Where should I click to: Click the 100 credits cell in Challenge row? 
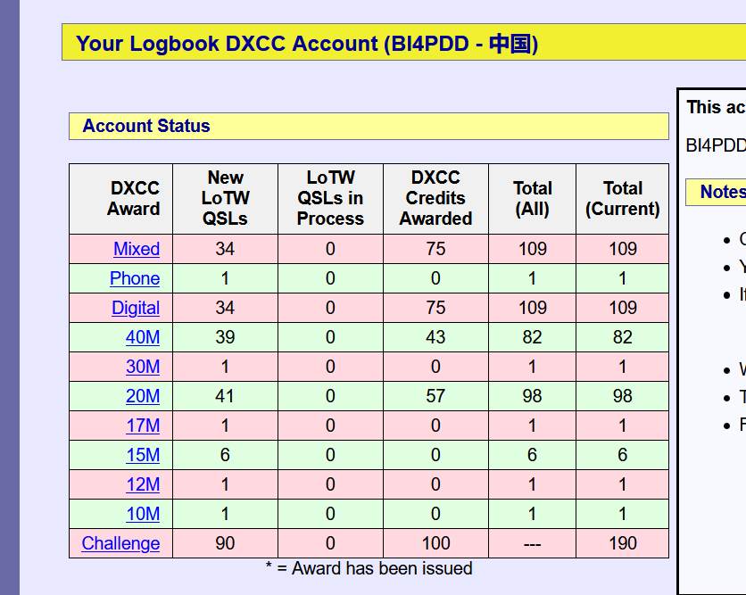click(435, 543)
